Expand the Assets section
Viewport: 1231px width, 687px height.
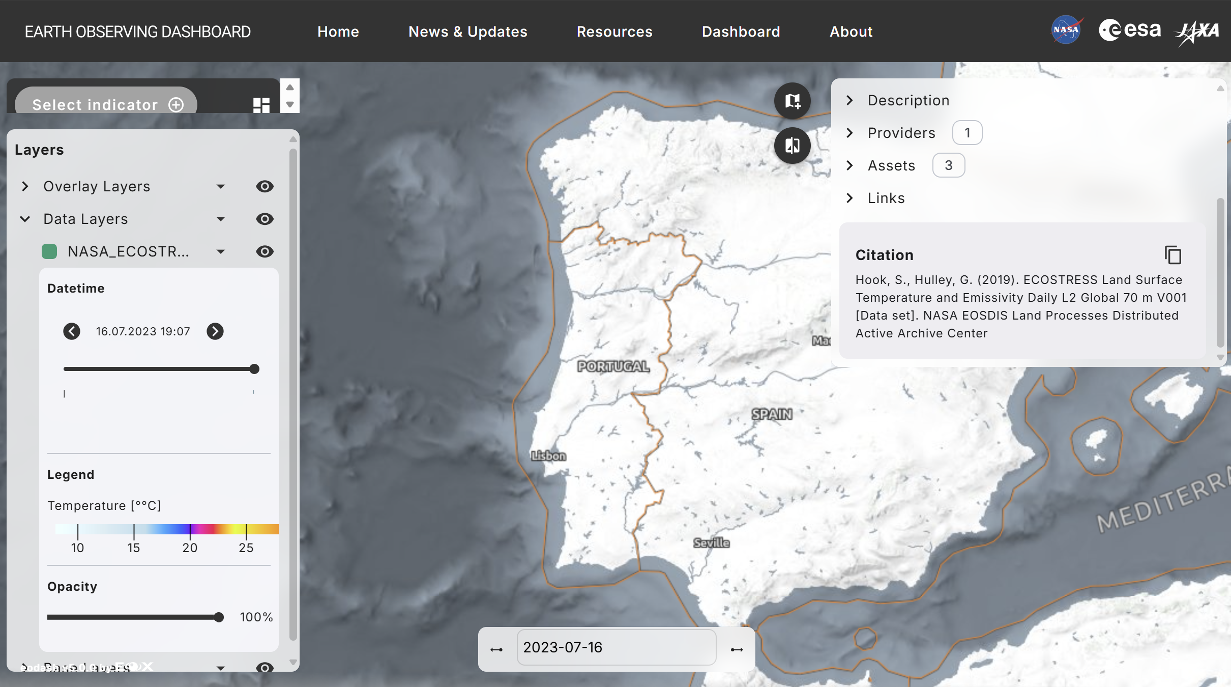(849, 165)
